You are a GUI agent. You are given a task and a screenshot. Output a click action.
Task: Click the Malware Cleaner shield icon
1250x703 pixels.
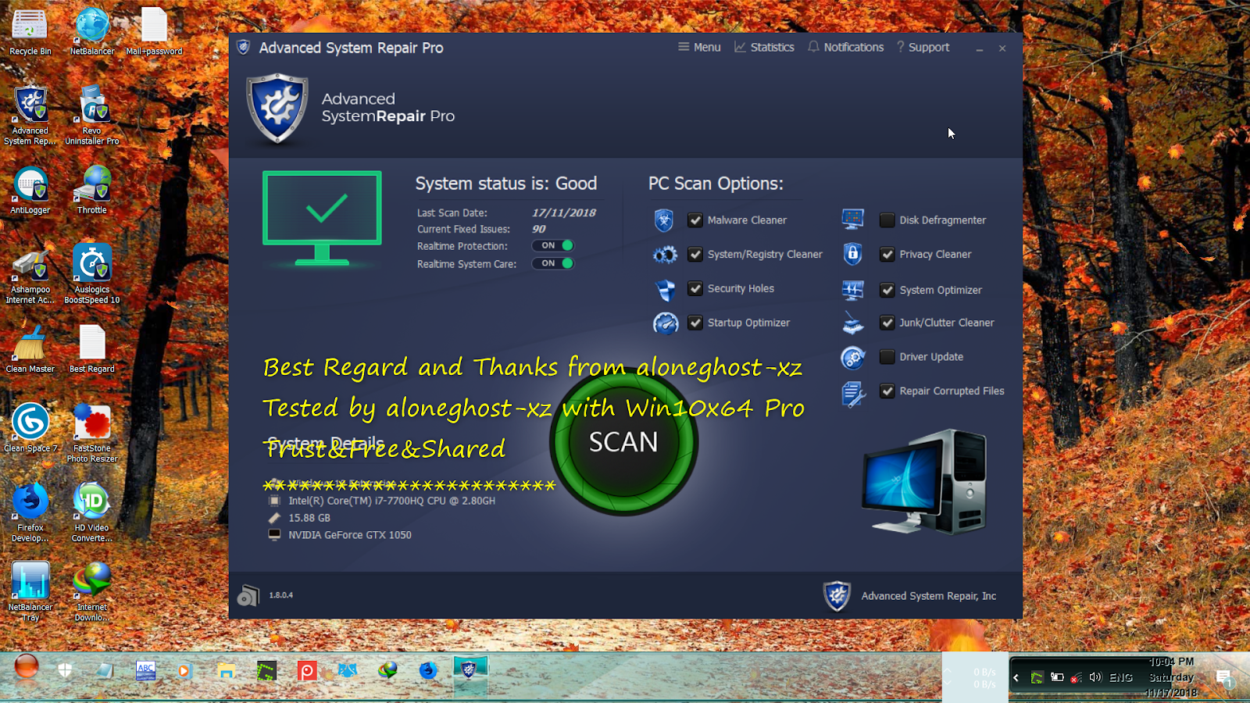click(x=664, y=220)
